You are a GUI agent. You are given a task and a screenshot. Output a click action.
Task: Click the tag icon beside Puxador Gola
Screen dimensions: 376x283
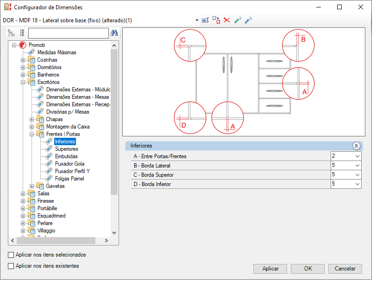coord(49,164)
